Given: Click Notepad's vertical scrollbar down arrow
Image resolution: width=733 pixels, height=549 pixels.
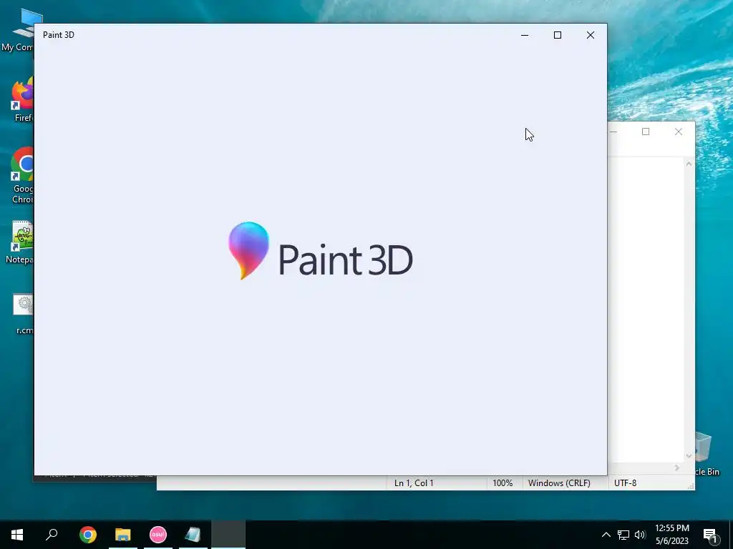Looking at the screenshot, I should (x=689, y=455).
